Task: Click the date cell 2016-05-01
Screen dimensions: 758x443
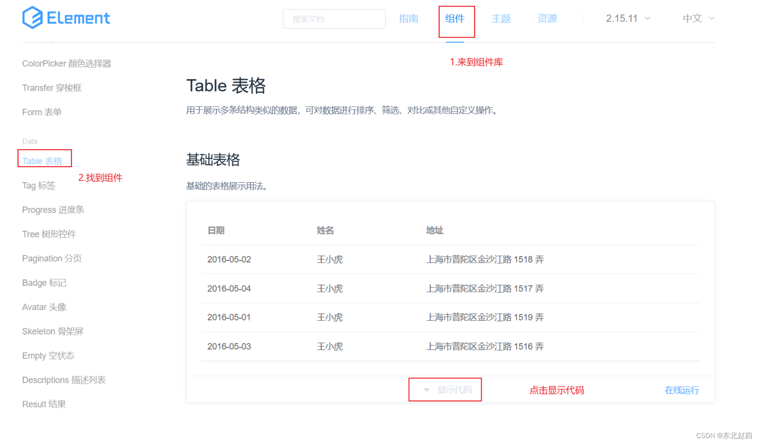Action: coord(229,317)
